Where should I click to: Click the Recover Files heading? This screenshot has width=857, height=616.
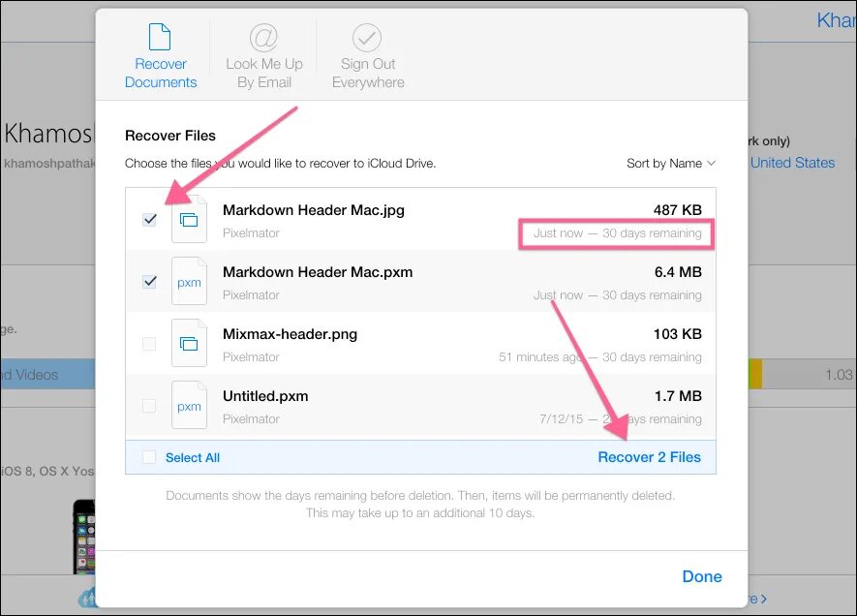click(x=170, y=136)
